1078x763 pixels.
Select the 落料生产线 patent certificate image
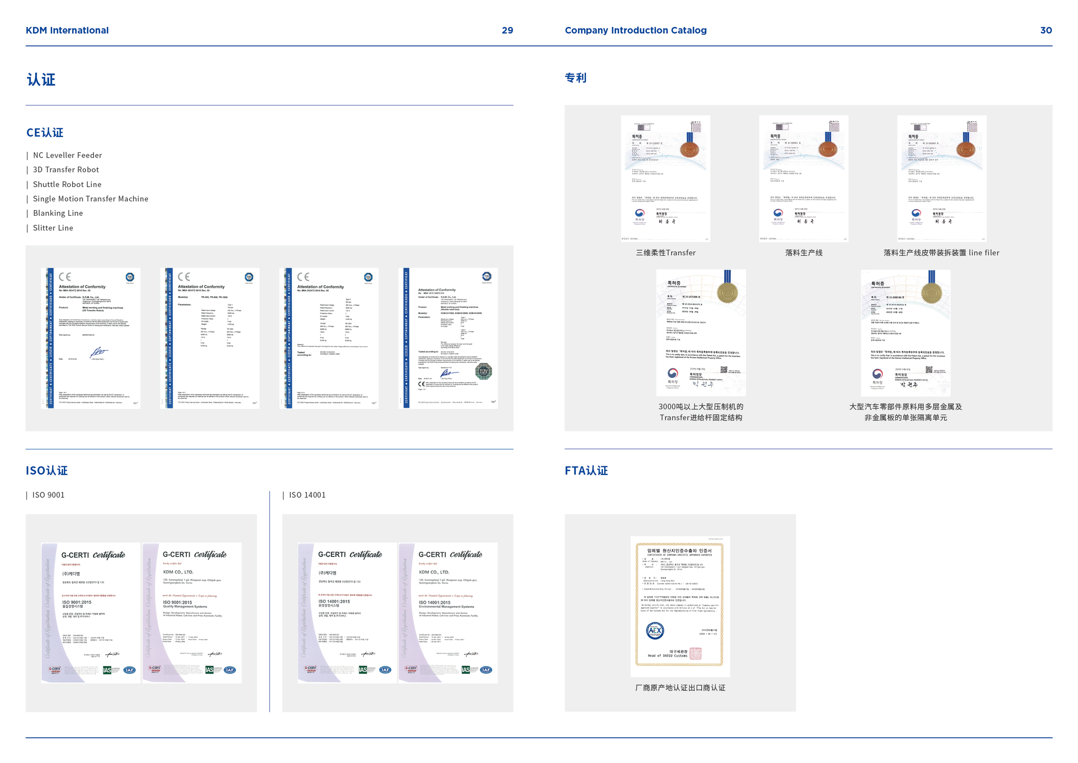coord(803,179)
